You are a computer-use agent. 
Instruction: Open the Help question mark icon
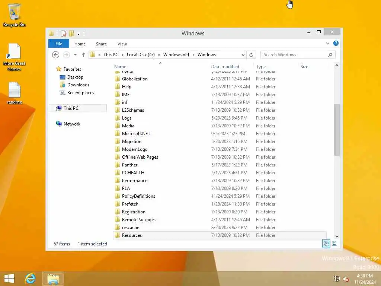pyautogui.click(x=336, y=43)
